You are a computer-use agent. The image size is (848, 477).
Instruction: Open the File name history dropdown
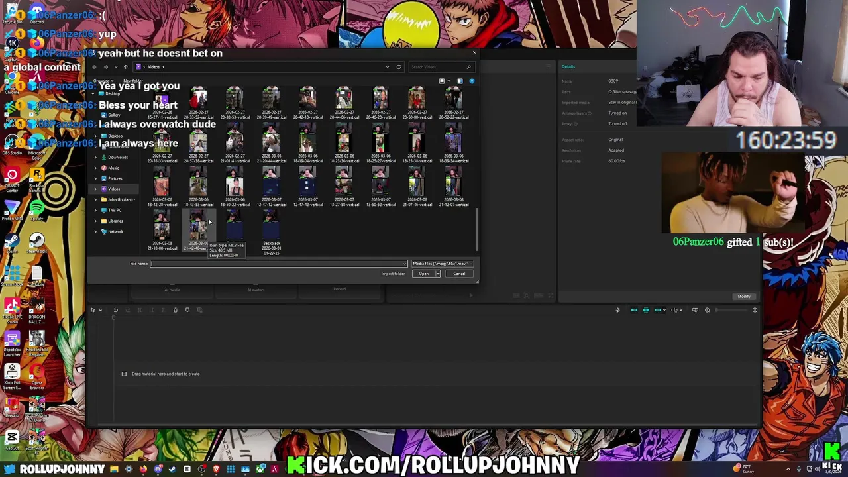[x=404, y=264]
